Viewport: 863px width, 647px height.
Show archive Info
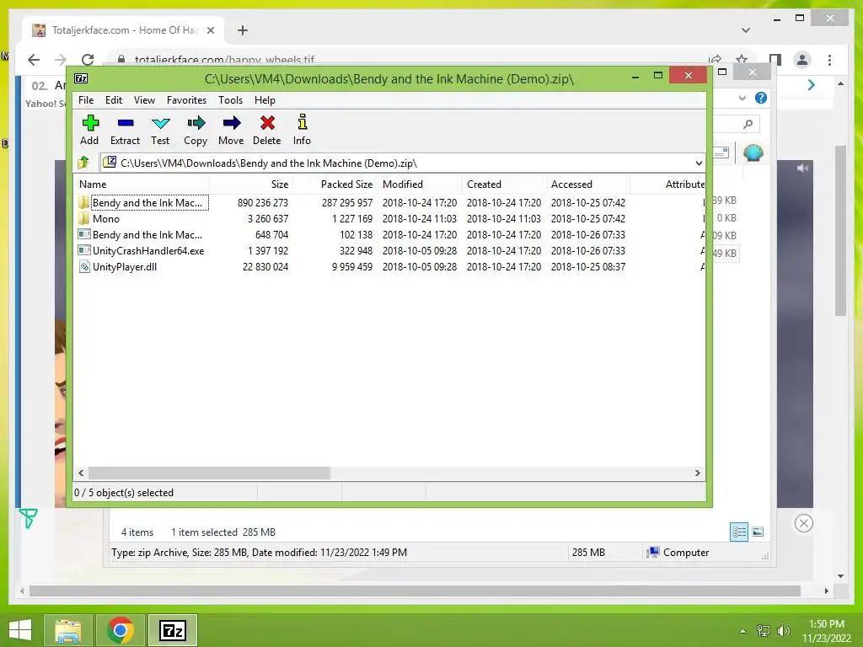click(303, 121)
